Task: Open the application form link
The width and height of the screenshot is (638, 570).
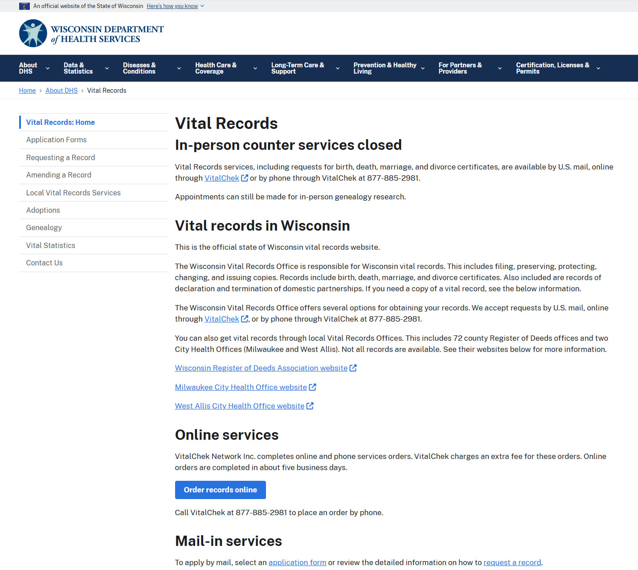Action: pyautogui.click(x=297, y=562)
